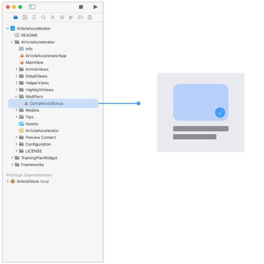Run the project with Play button
264x264 pixels.
coord(95,7)
